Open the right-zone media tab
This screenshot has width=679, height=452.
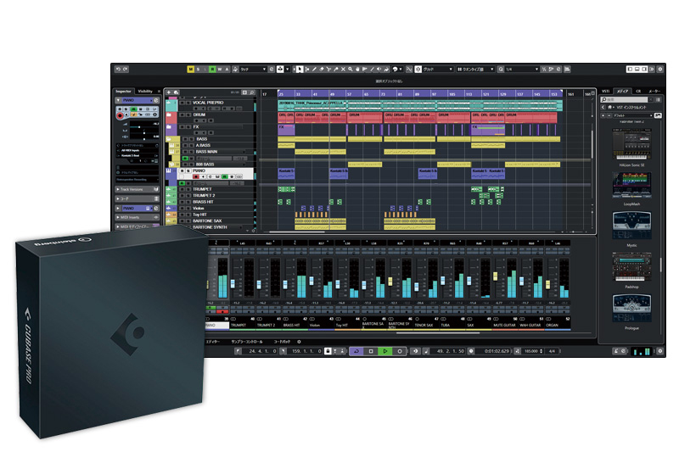(622, 91)
